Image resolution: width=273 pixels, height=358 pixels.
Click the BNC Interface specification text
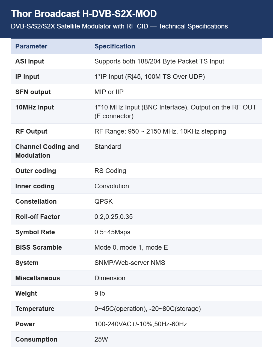click(x=175, y=112)
